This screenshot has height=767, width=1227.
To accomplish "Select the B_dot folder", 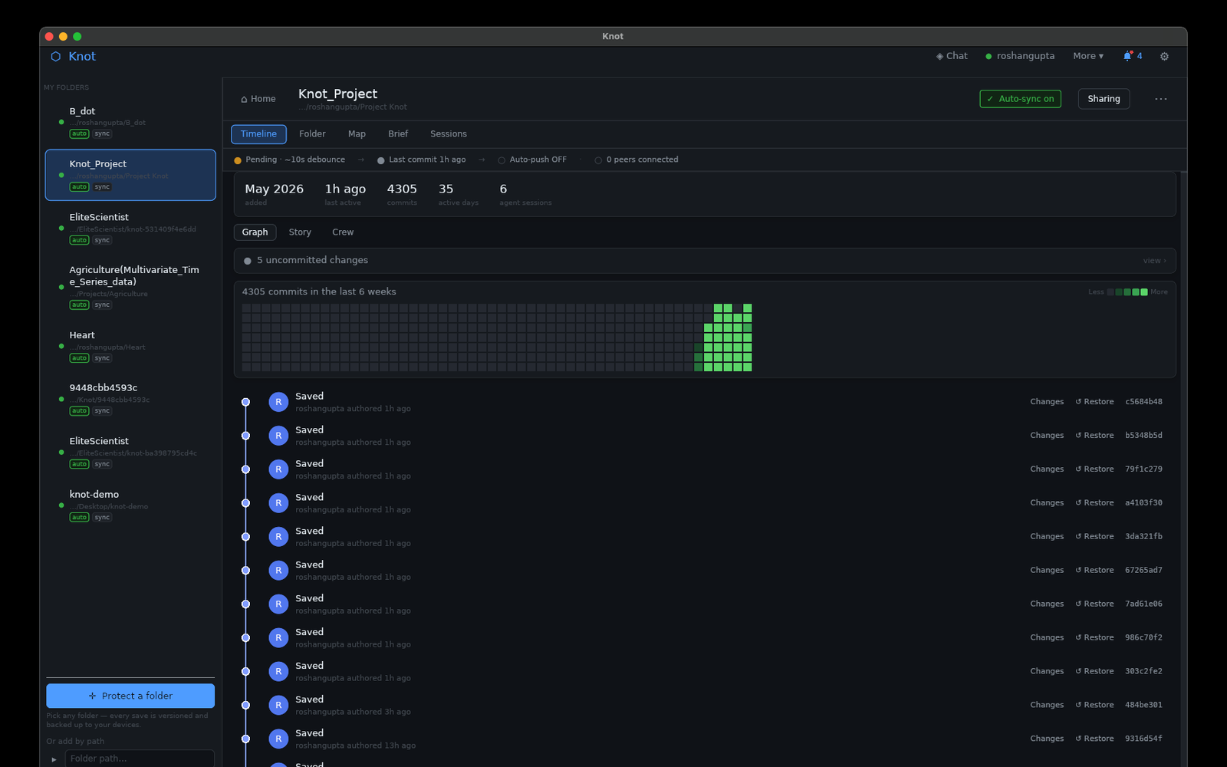I will [130, 122].
